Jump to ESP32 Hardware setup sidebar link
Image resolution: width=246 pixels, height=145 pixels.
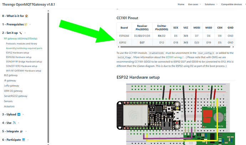pyautogui.click(x=17, y=53)
